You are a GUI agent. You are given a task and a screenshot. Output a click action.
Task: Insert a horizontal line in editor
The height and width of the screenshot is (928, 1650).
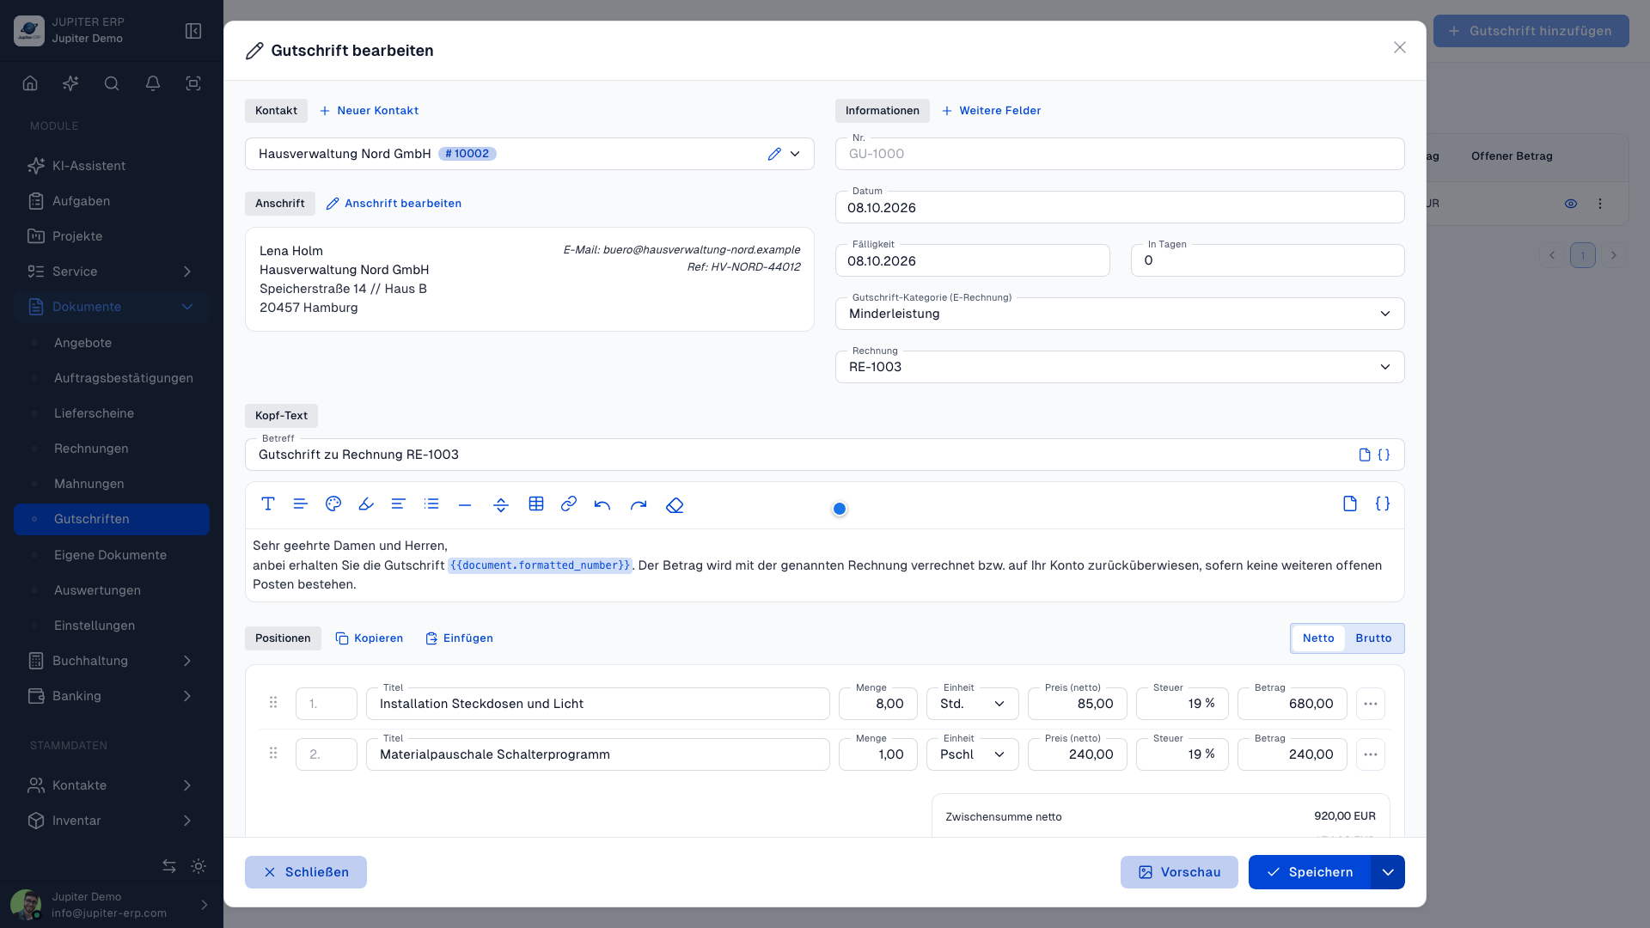465,505
